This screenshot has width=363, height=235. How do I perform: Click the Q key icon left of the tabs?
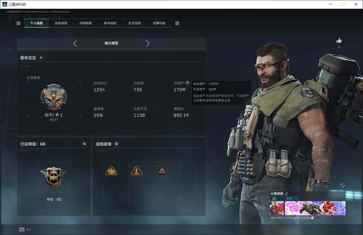(18, 23)
